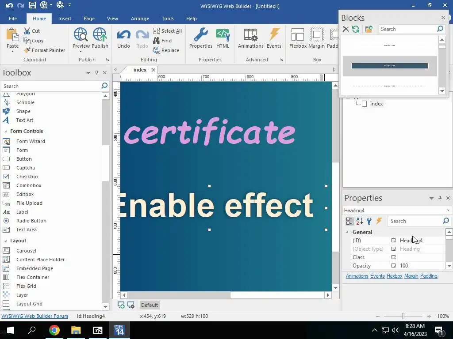Open the Replace tool

click(x=166, y=50)
